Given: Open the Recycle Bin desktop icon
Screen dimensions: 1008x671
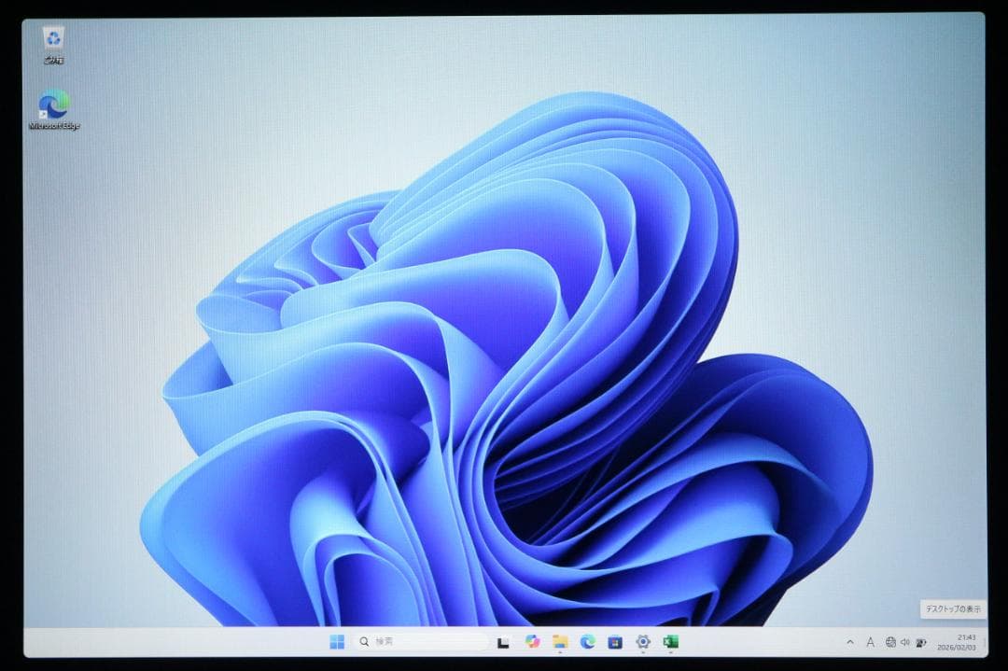Looking at the screenshot, I should click(x=53, y=39).
